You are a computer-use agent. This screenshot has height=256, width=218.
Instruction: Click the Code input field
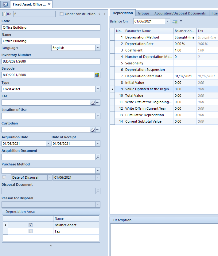(x=51, y=27)
